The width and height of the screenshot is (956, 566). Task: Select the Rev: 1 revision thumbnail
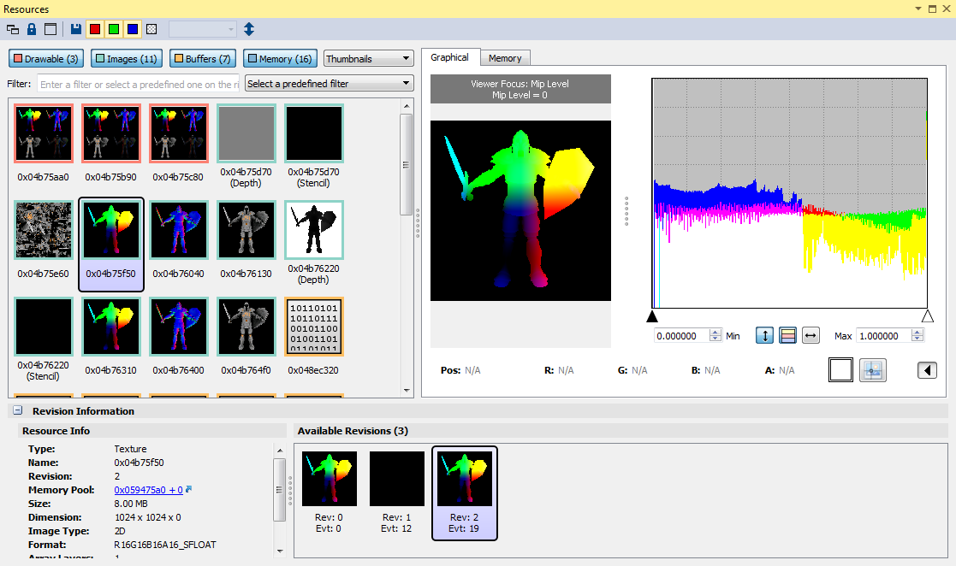pyautogui.click(x=397, y=491)
